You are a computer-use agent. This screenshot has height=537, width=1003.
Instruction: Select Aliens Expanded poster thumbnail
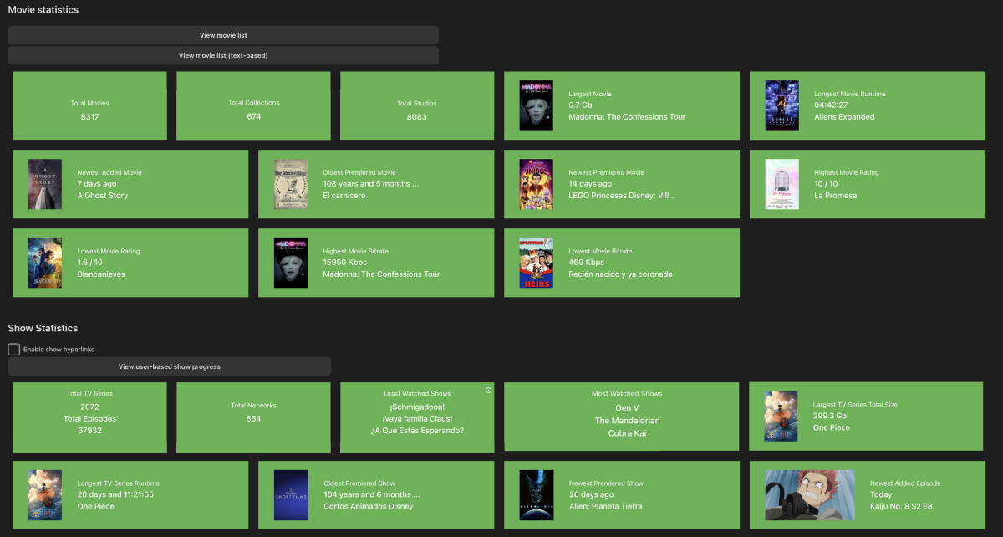(782, 105)
